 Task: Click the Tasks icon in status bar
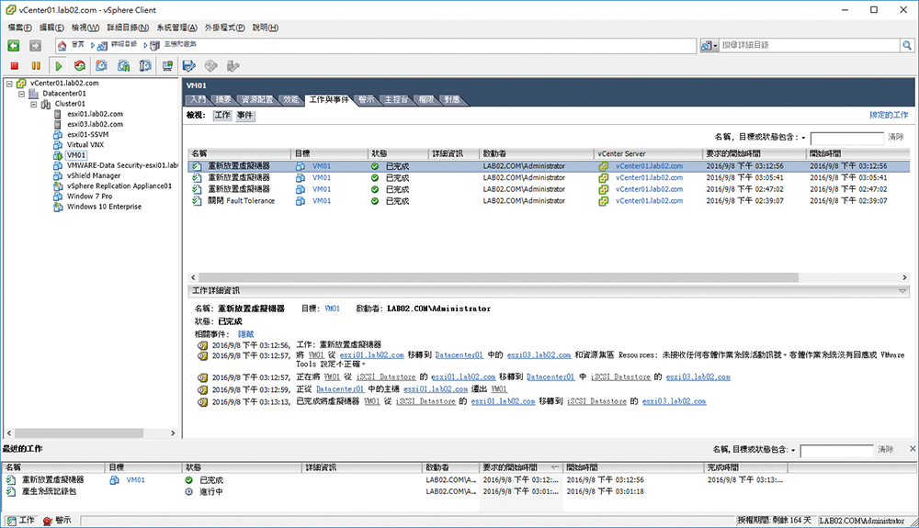point(10,521)
